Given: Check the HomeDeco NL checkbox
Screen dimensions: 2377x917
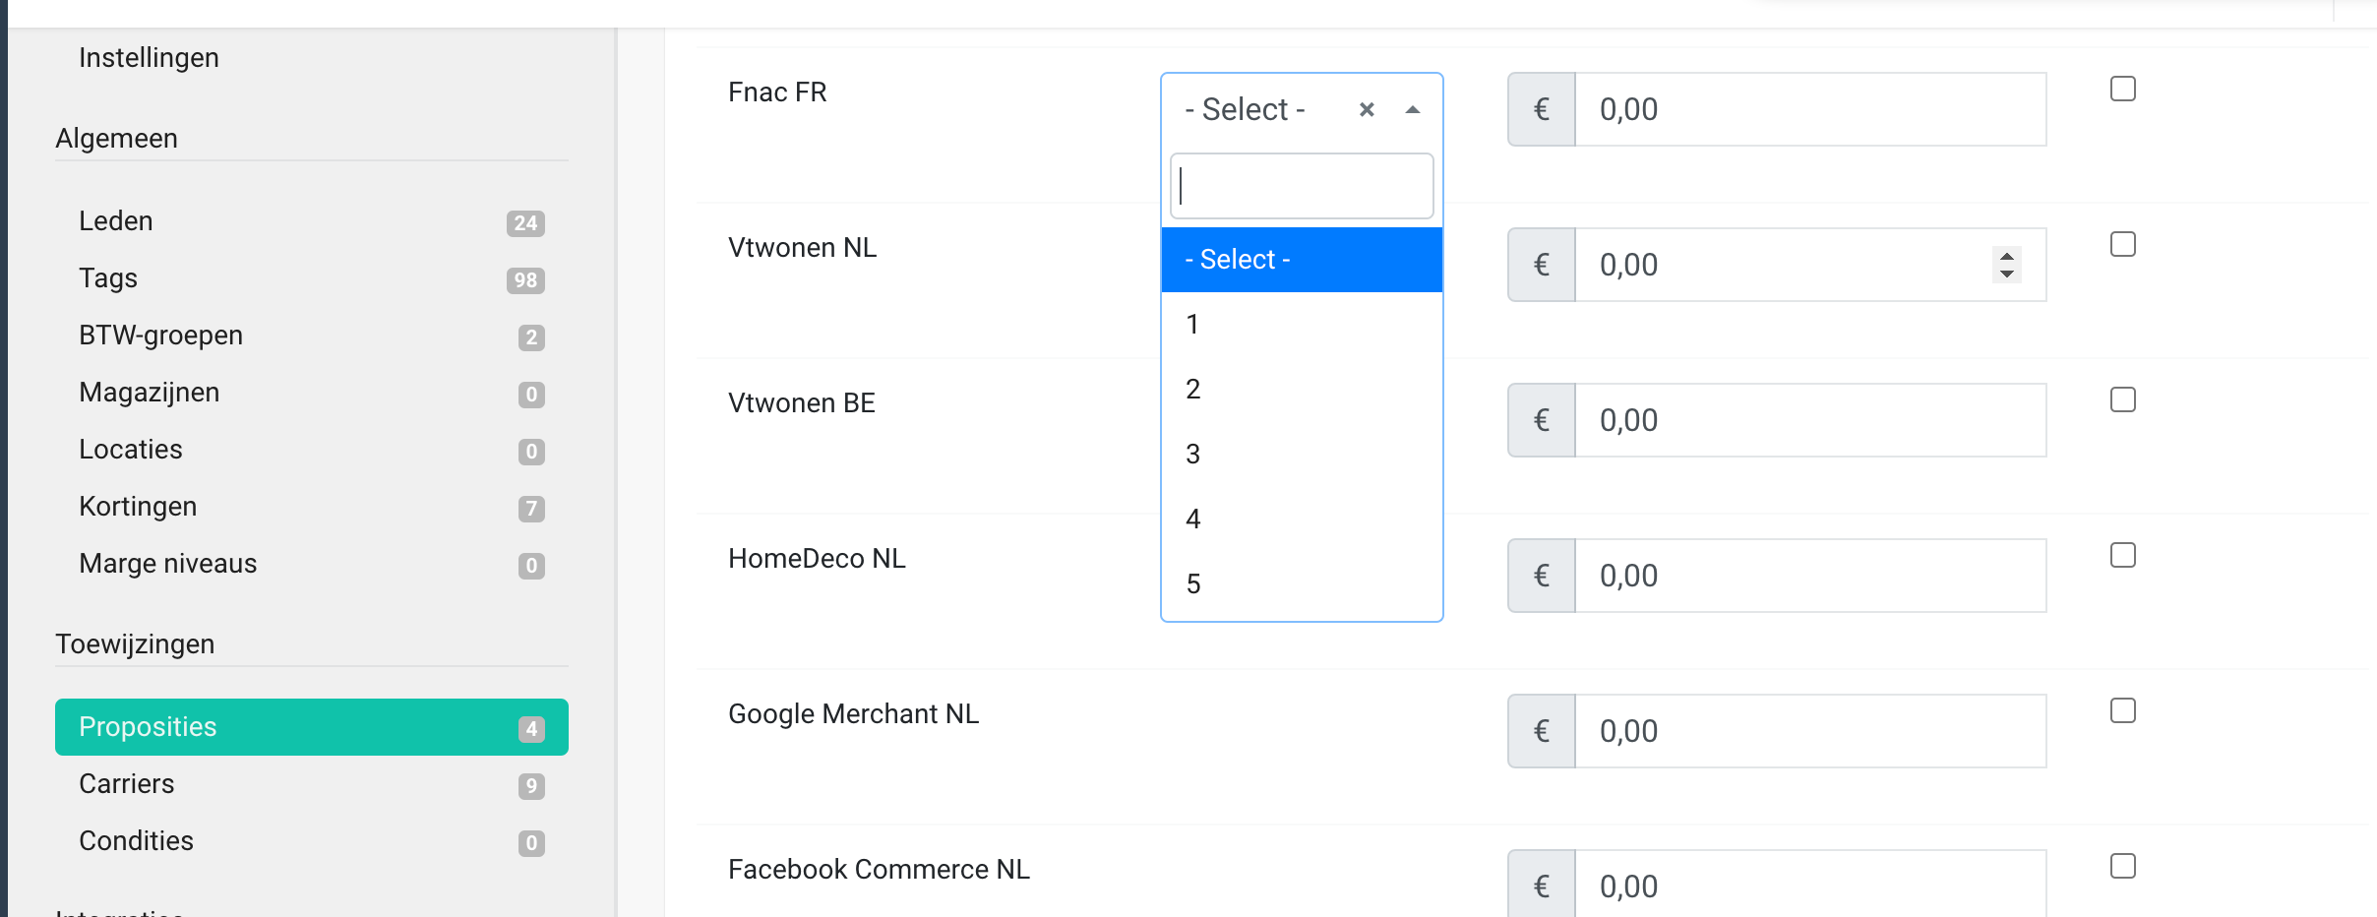Looking at the screenshot, I should 2122,556.
